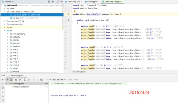Sort test results alphabetically
The height and width of the screenshot is (103, 178).
16,80
